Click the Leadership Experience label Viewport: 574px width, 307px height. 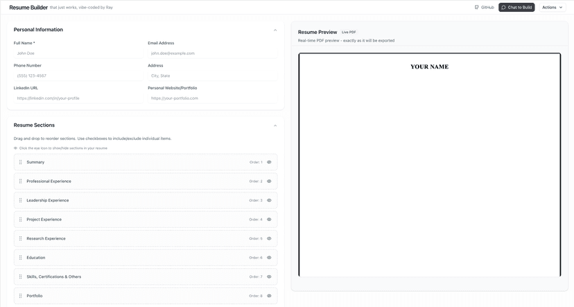[48, 200]
